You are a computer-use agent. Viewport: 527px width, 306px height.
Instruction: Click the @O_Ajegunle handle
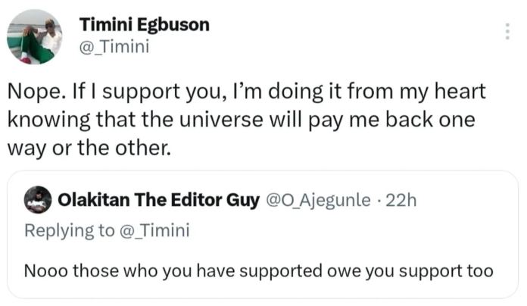point(317,200)
